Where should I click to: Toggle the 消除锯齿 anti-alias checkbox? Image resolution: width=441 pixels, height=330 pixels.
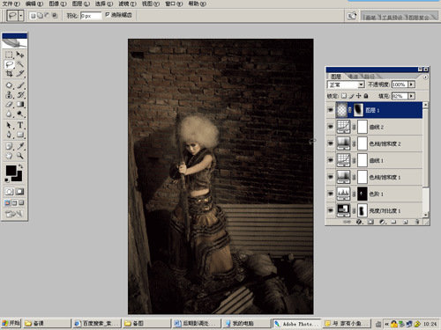(x=108, y=14)
